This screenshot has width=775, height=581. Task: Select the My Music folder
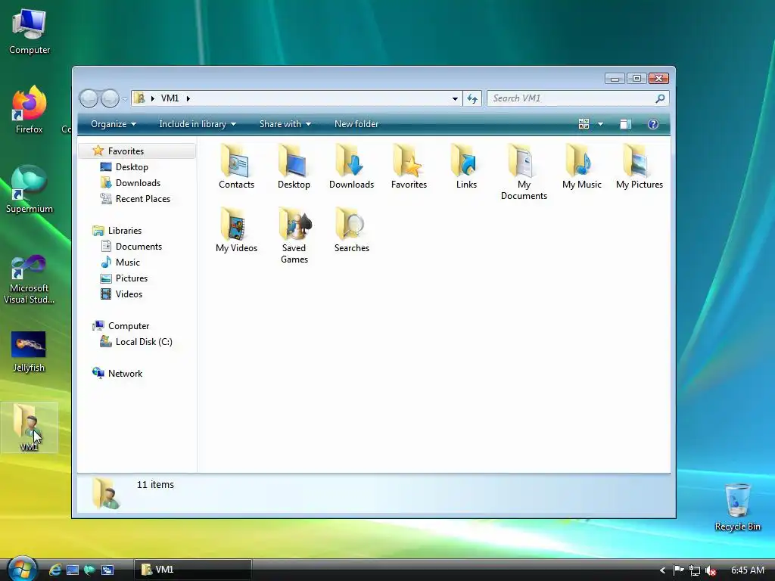(x=582, y=167)
